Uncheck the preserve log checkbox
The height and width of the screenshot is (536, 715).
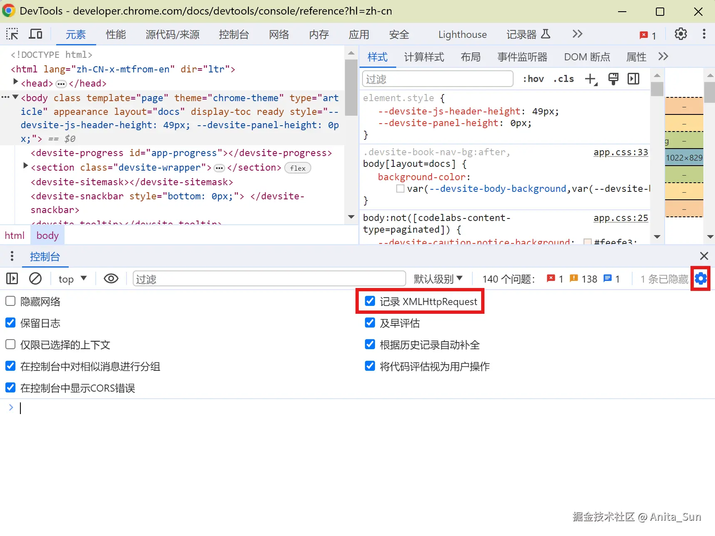pyautogui.click(x=10, y=323)
